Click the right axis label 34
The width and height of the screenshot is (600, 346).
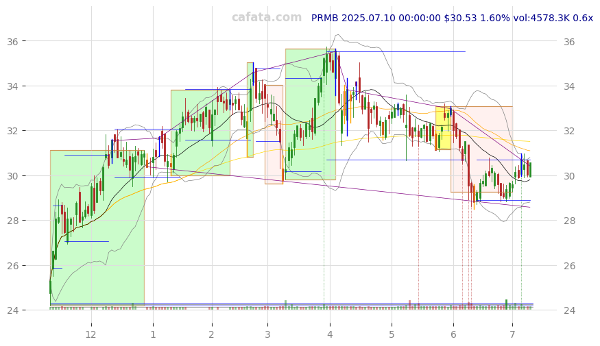point(569,86)
